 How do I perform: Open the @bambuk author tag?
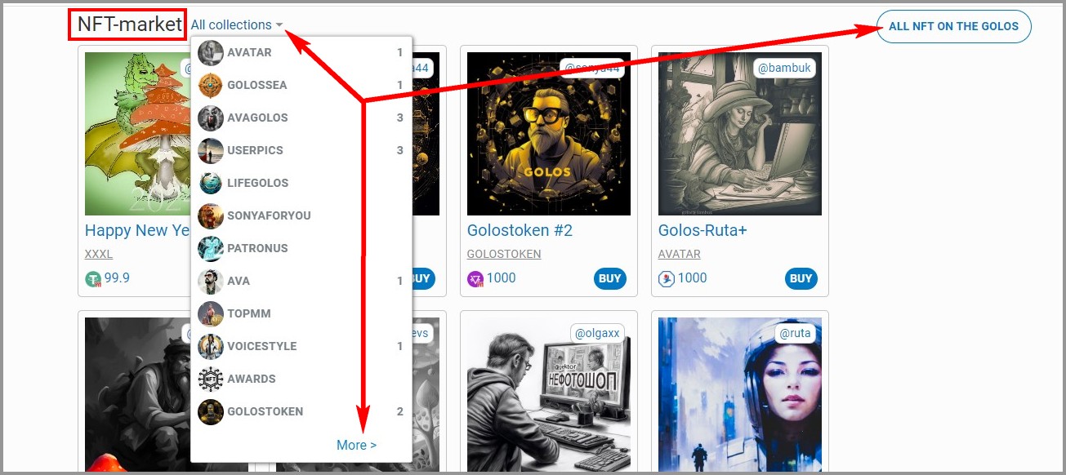tap(784, 68)
